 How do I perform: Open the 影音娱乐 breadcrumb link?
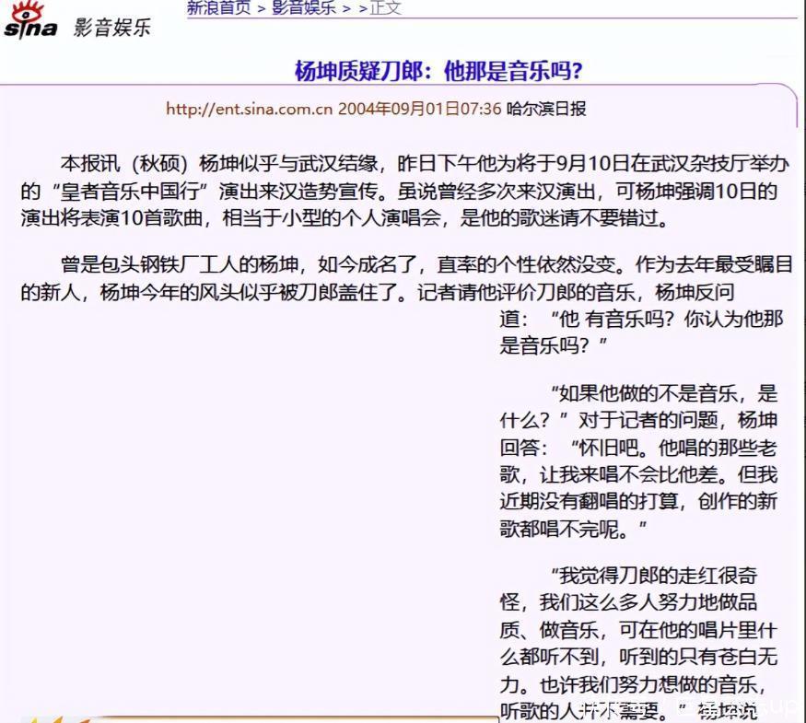tap(303, 7)
